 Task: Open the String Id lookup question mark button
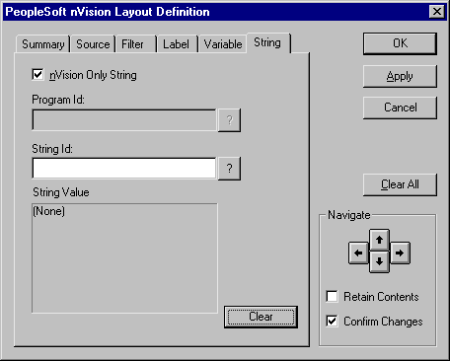229,169
